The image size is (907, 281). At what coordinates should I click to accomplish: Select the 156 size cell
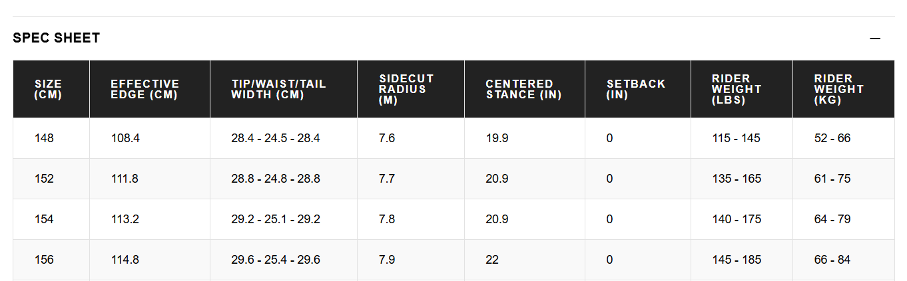tap(44, 260)
